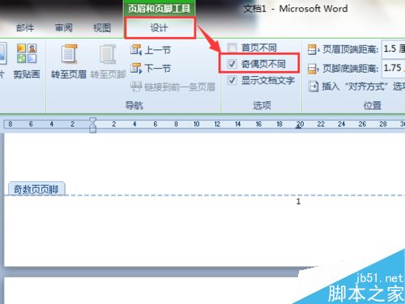Click the 选项 group label
The image size is (405, 304).
(x=262, y=105)
